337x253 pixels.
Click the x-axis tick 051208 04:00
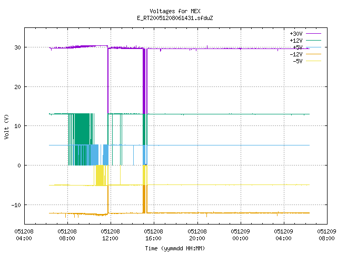point(24,235)
